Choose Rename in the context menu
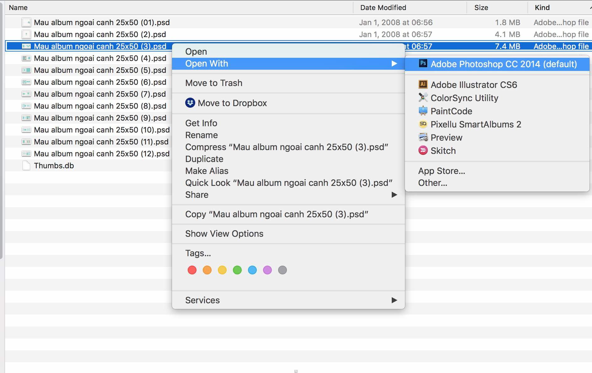This screenshot has height=373, width=592. point(288,135)
